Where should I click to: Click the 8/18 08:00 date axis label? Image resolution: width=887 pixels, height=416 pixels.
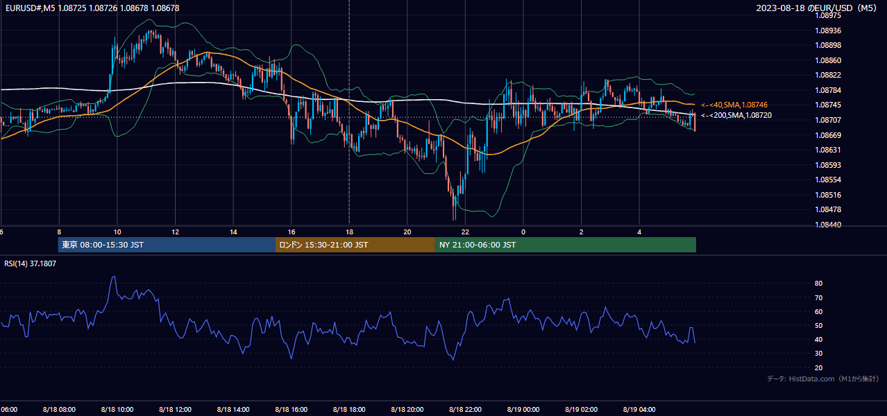59,409
